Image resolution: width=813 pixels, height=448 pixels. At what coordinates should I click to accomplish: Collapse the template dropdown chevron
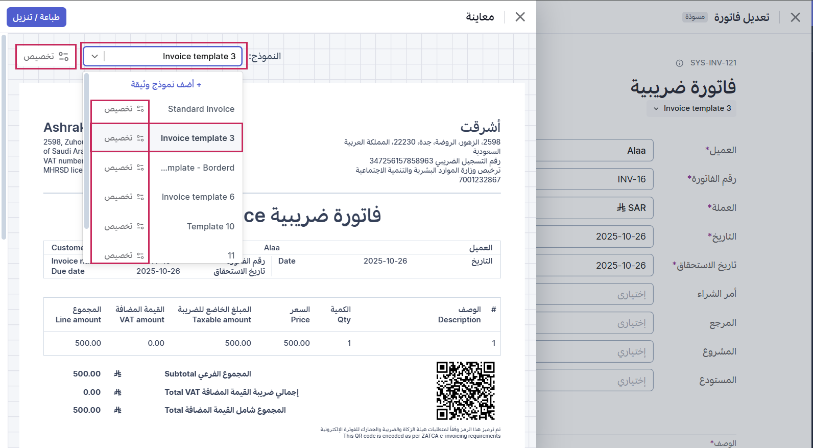click(x=94, y=56)
